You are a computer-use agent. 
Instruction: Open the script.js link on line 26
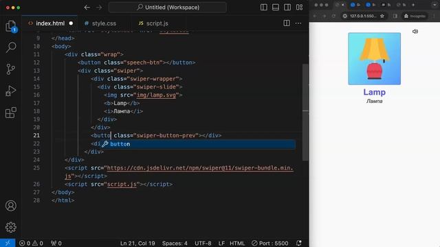[x=122, y=185]
